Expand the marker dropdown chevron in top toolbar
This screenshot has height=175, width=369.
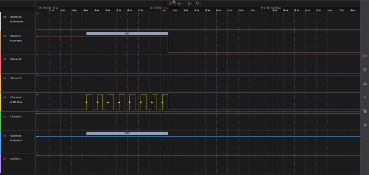coord(201,3)
